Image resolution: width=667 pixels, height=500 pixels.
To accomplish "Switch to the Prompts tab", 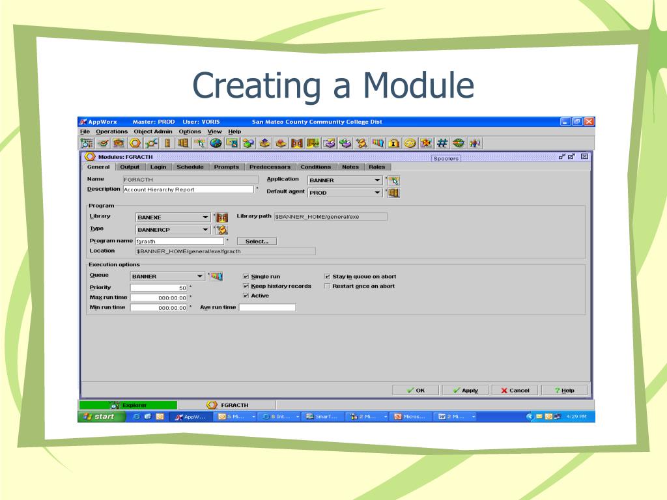I will pyautogui.click(x=226, y=167).
